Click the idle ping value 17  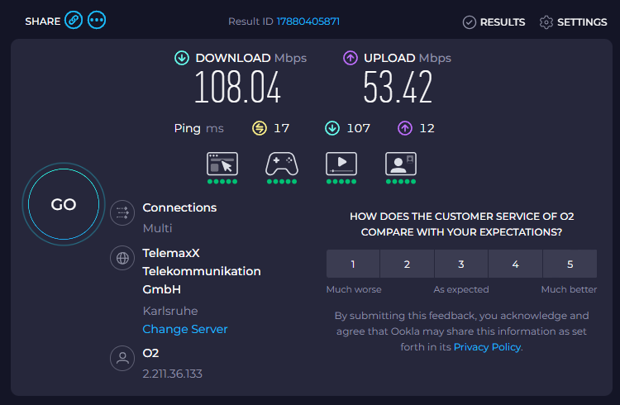282,128
